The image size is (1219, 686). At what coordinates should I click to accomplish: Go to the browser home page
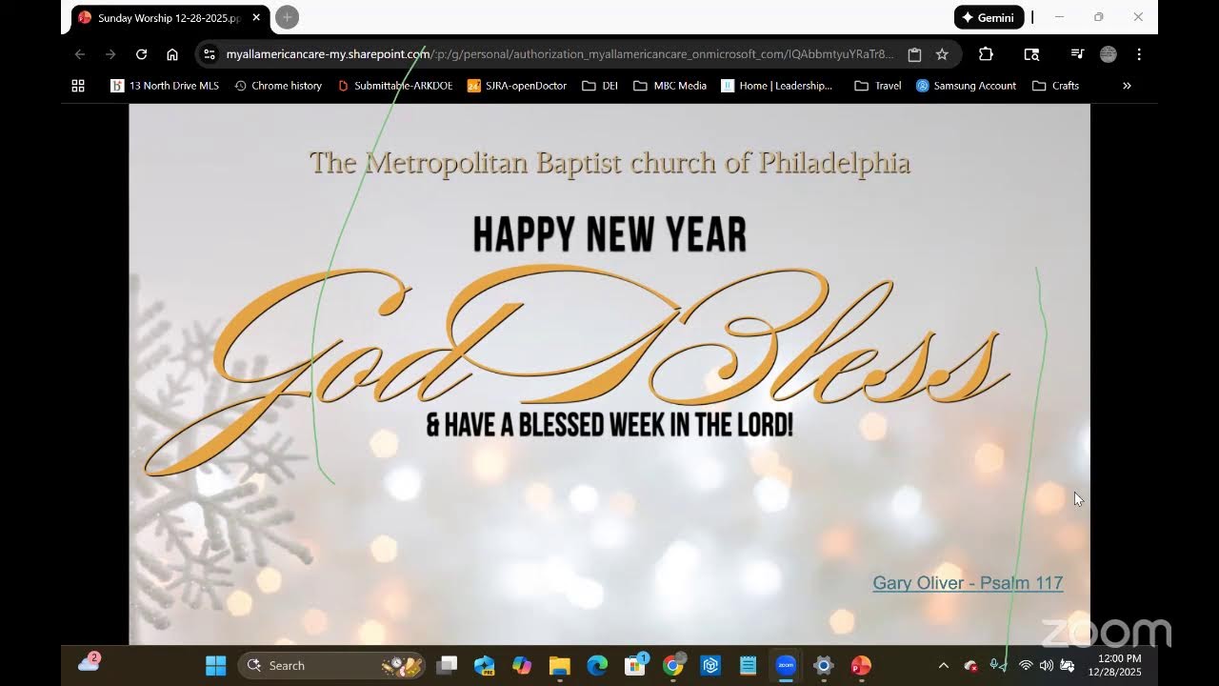[172, 54]
